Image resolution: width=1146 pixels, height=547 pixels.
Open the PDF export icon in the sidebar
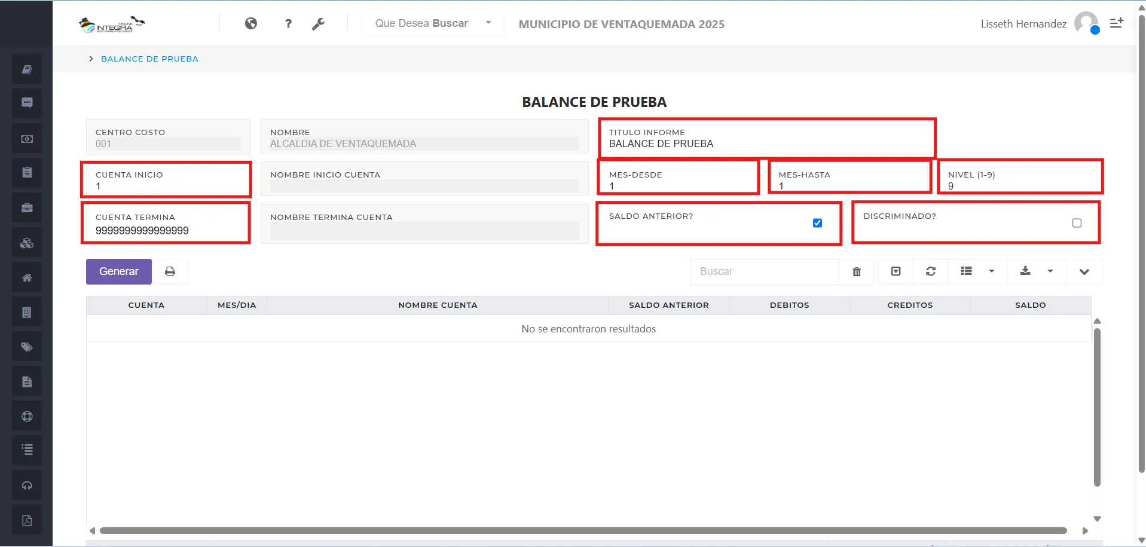tap(26, 520)
